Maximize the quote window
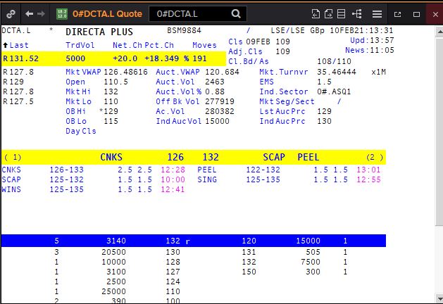Viewport: 443px width, 304px height. 416,14
